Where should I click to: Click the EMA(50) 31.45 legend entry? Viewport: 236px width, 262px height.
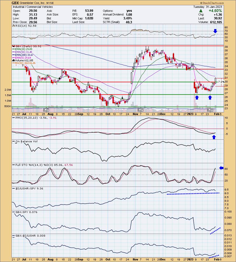pos(22,52)
